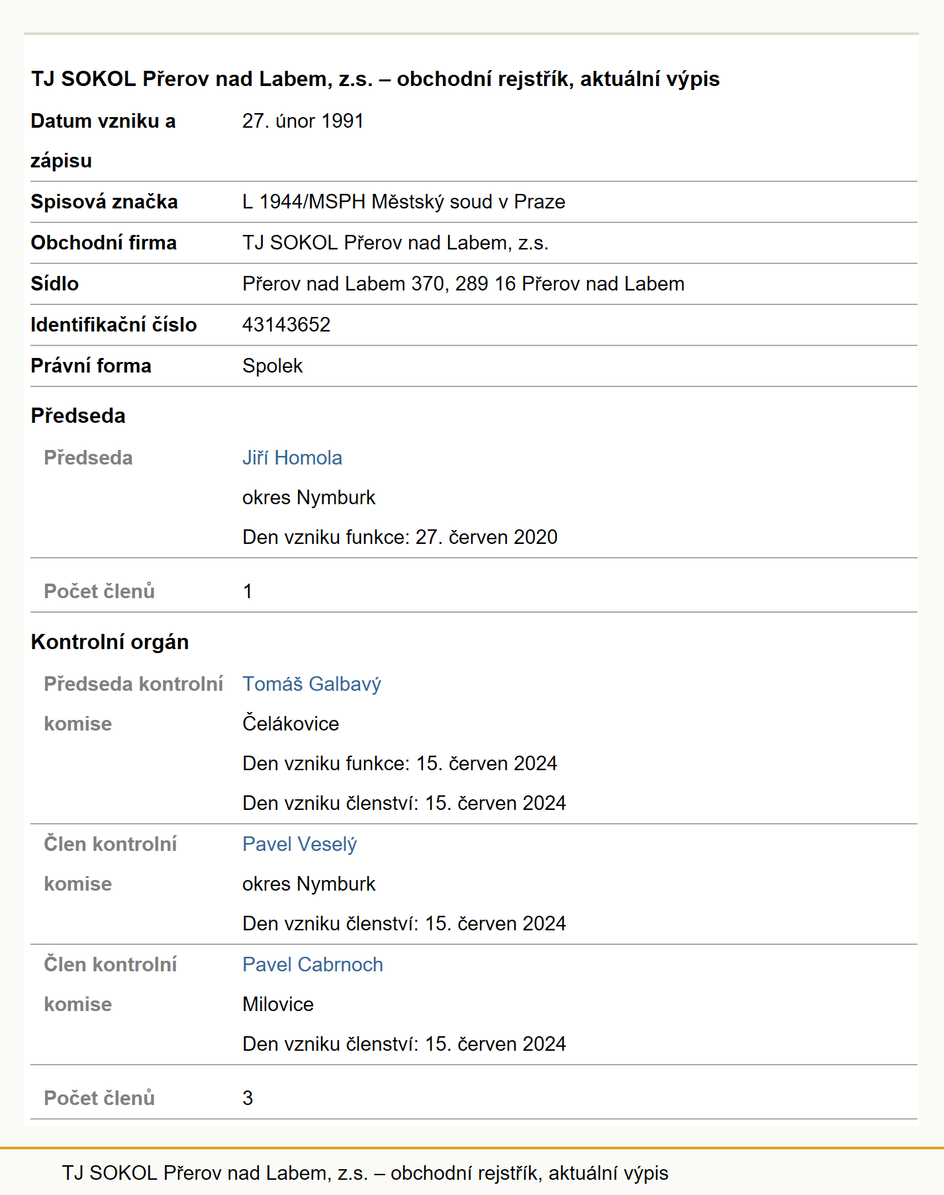
Task: Click the founding date 27. únor 1991
Action: pos(303,121)
